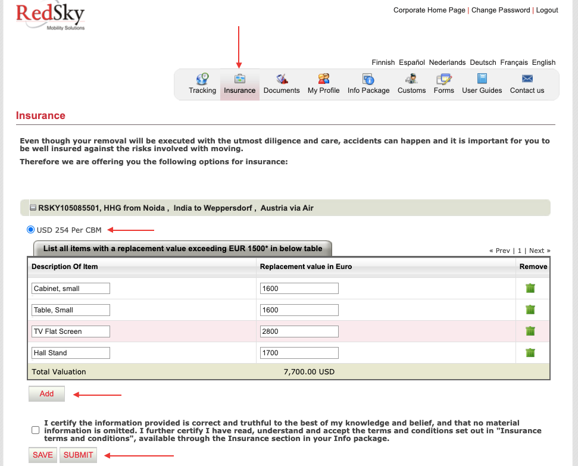Click the SUBMIT button
578x466 pixels.
(x=78, y=455)
